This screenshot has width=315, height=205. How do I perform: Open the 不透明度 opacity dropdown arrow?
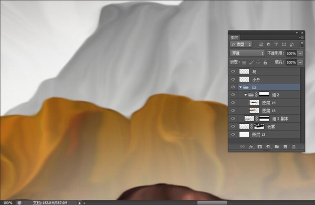click(x=300, y=53)
